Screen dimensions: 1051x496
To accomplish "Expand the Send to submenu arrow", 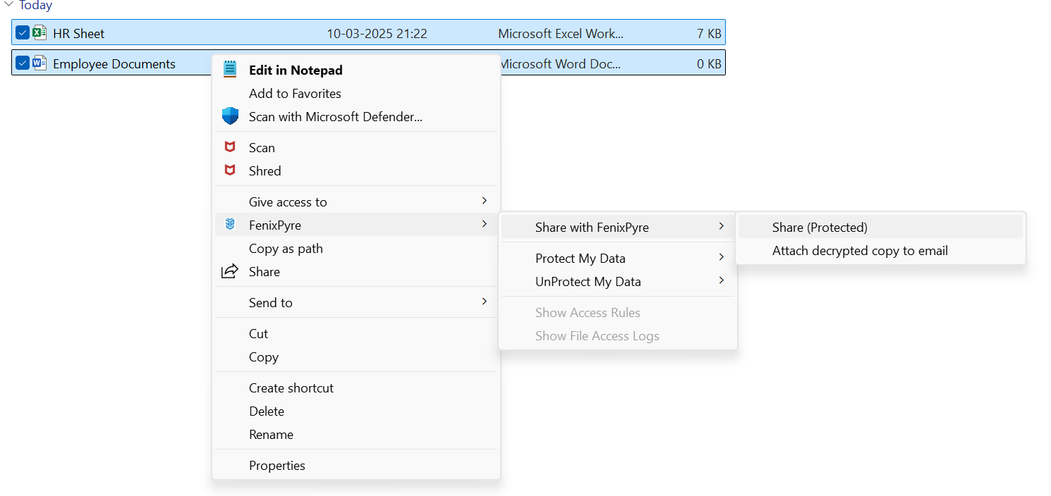I will [484, 302].
